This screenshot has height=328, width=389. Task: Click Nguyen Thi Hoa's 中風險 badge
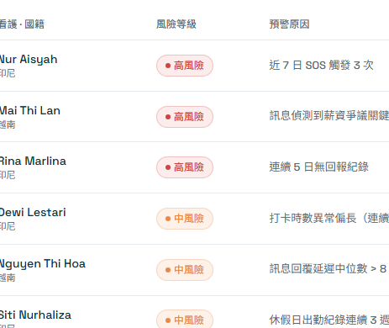(185, 270)
